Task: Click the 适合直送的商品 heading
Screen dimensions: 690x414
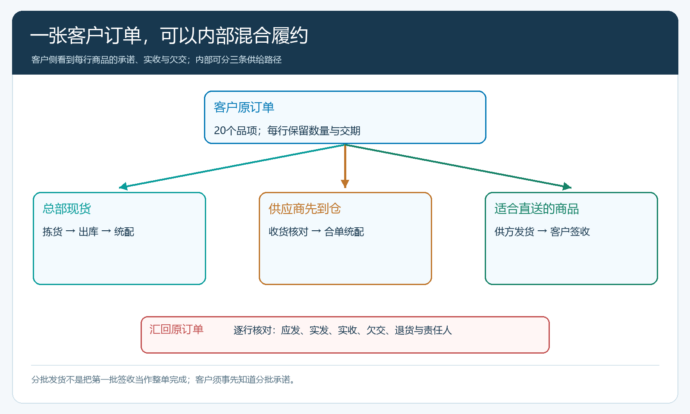Action: (536, 209)
